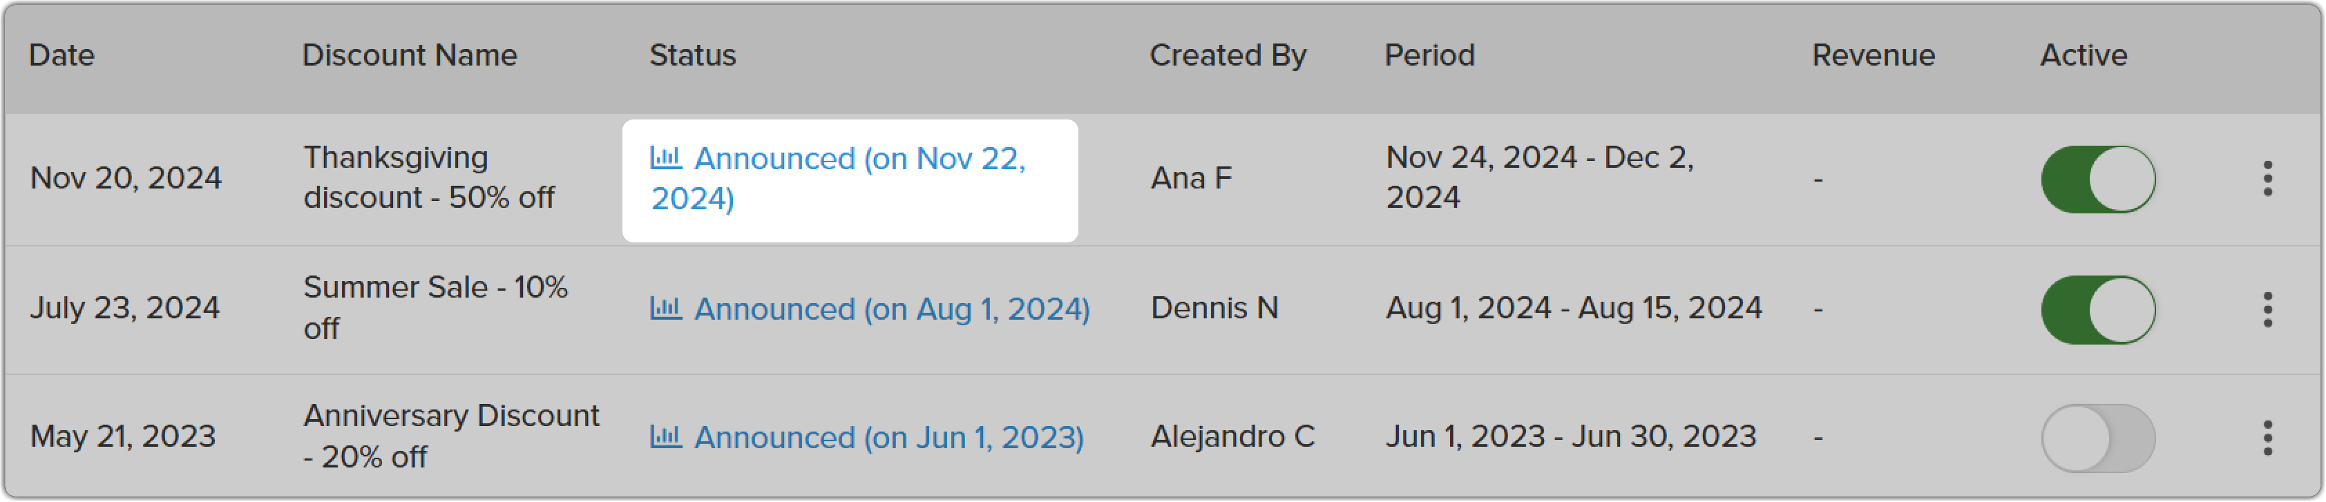Image resolution: width=2326 pixels, height=502 pixels.
Task: Click the chart icon beside the Anniversary status
Action: click(665, 436)
